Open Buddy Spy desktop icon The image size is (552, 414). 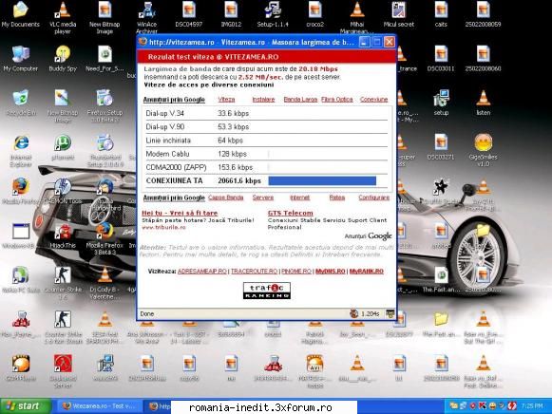(x=63, y=59)
